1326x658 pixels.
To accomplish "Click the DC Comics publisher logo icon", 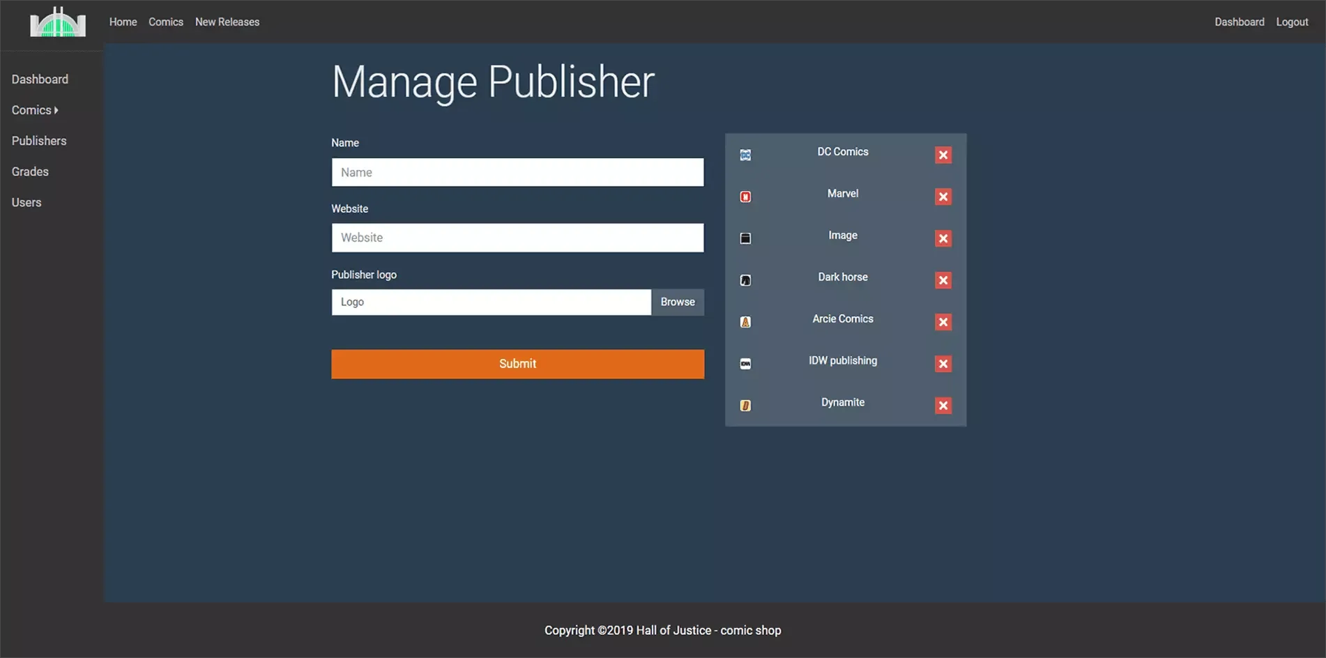I will click(745, 155).
